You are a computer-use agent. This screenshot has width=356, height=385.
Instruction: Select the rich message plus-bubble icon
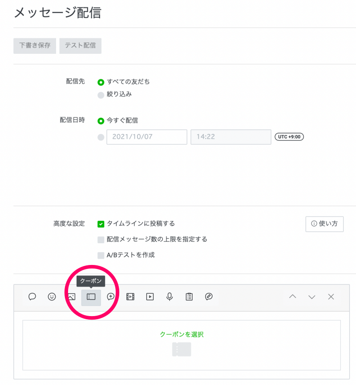[111, 297]
